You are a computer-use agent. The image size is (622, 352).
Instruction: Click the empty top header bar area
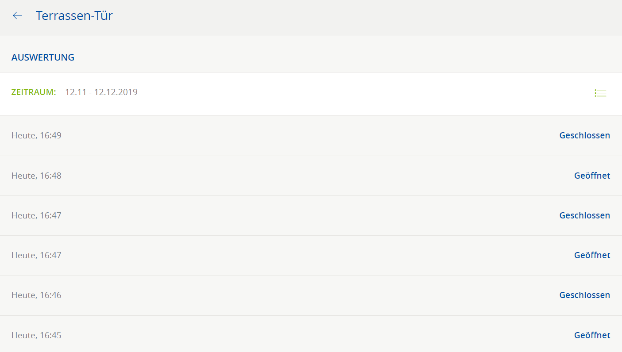[354, 17]
